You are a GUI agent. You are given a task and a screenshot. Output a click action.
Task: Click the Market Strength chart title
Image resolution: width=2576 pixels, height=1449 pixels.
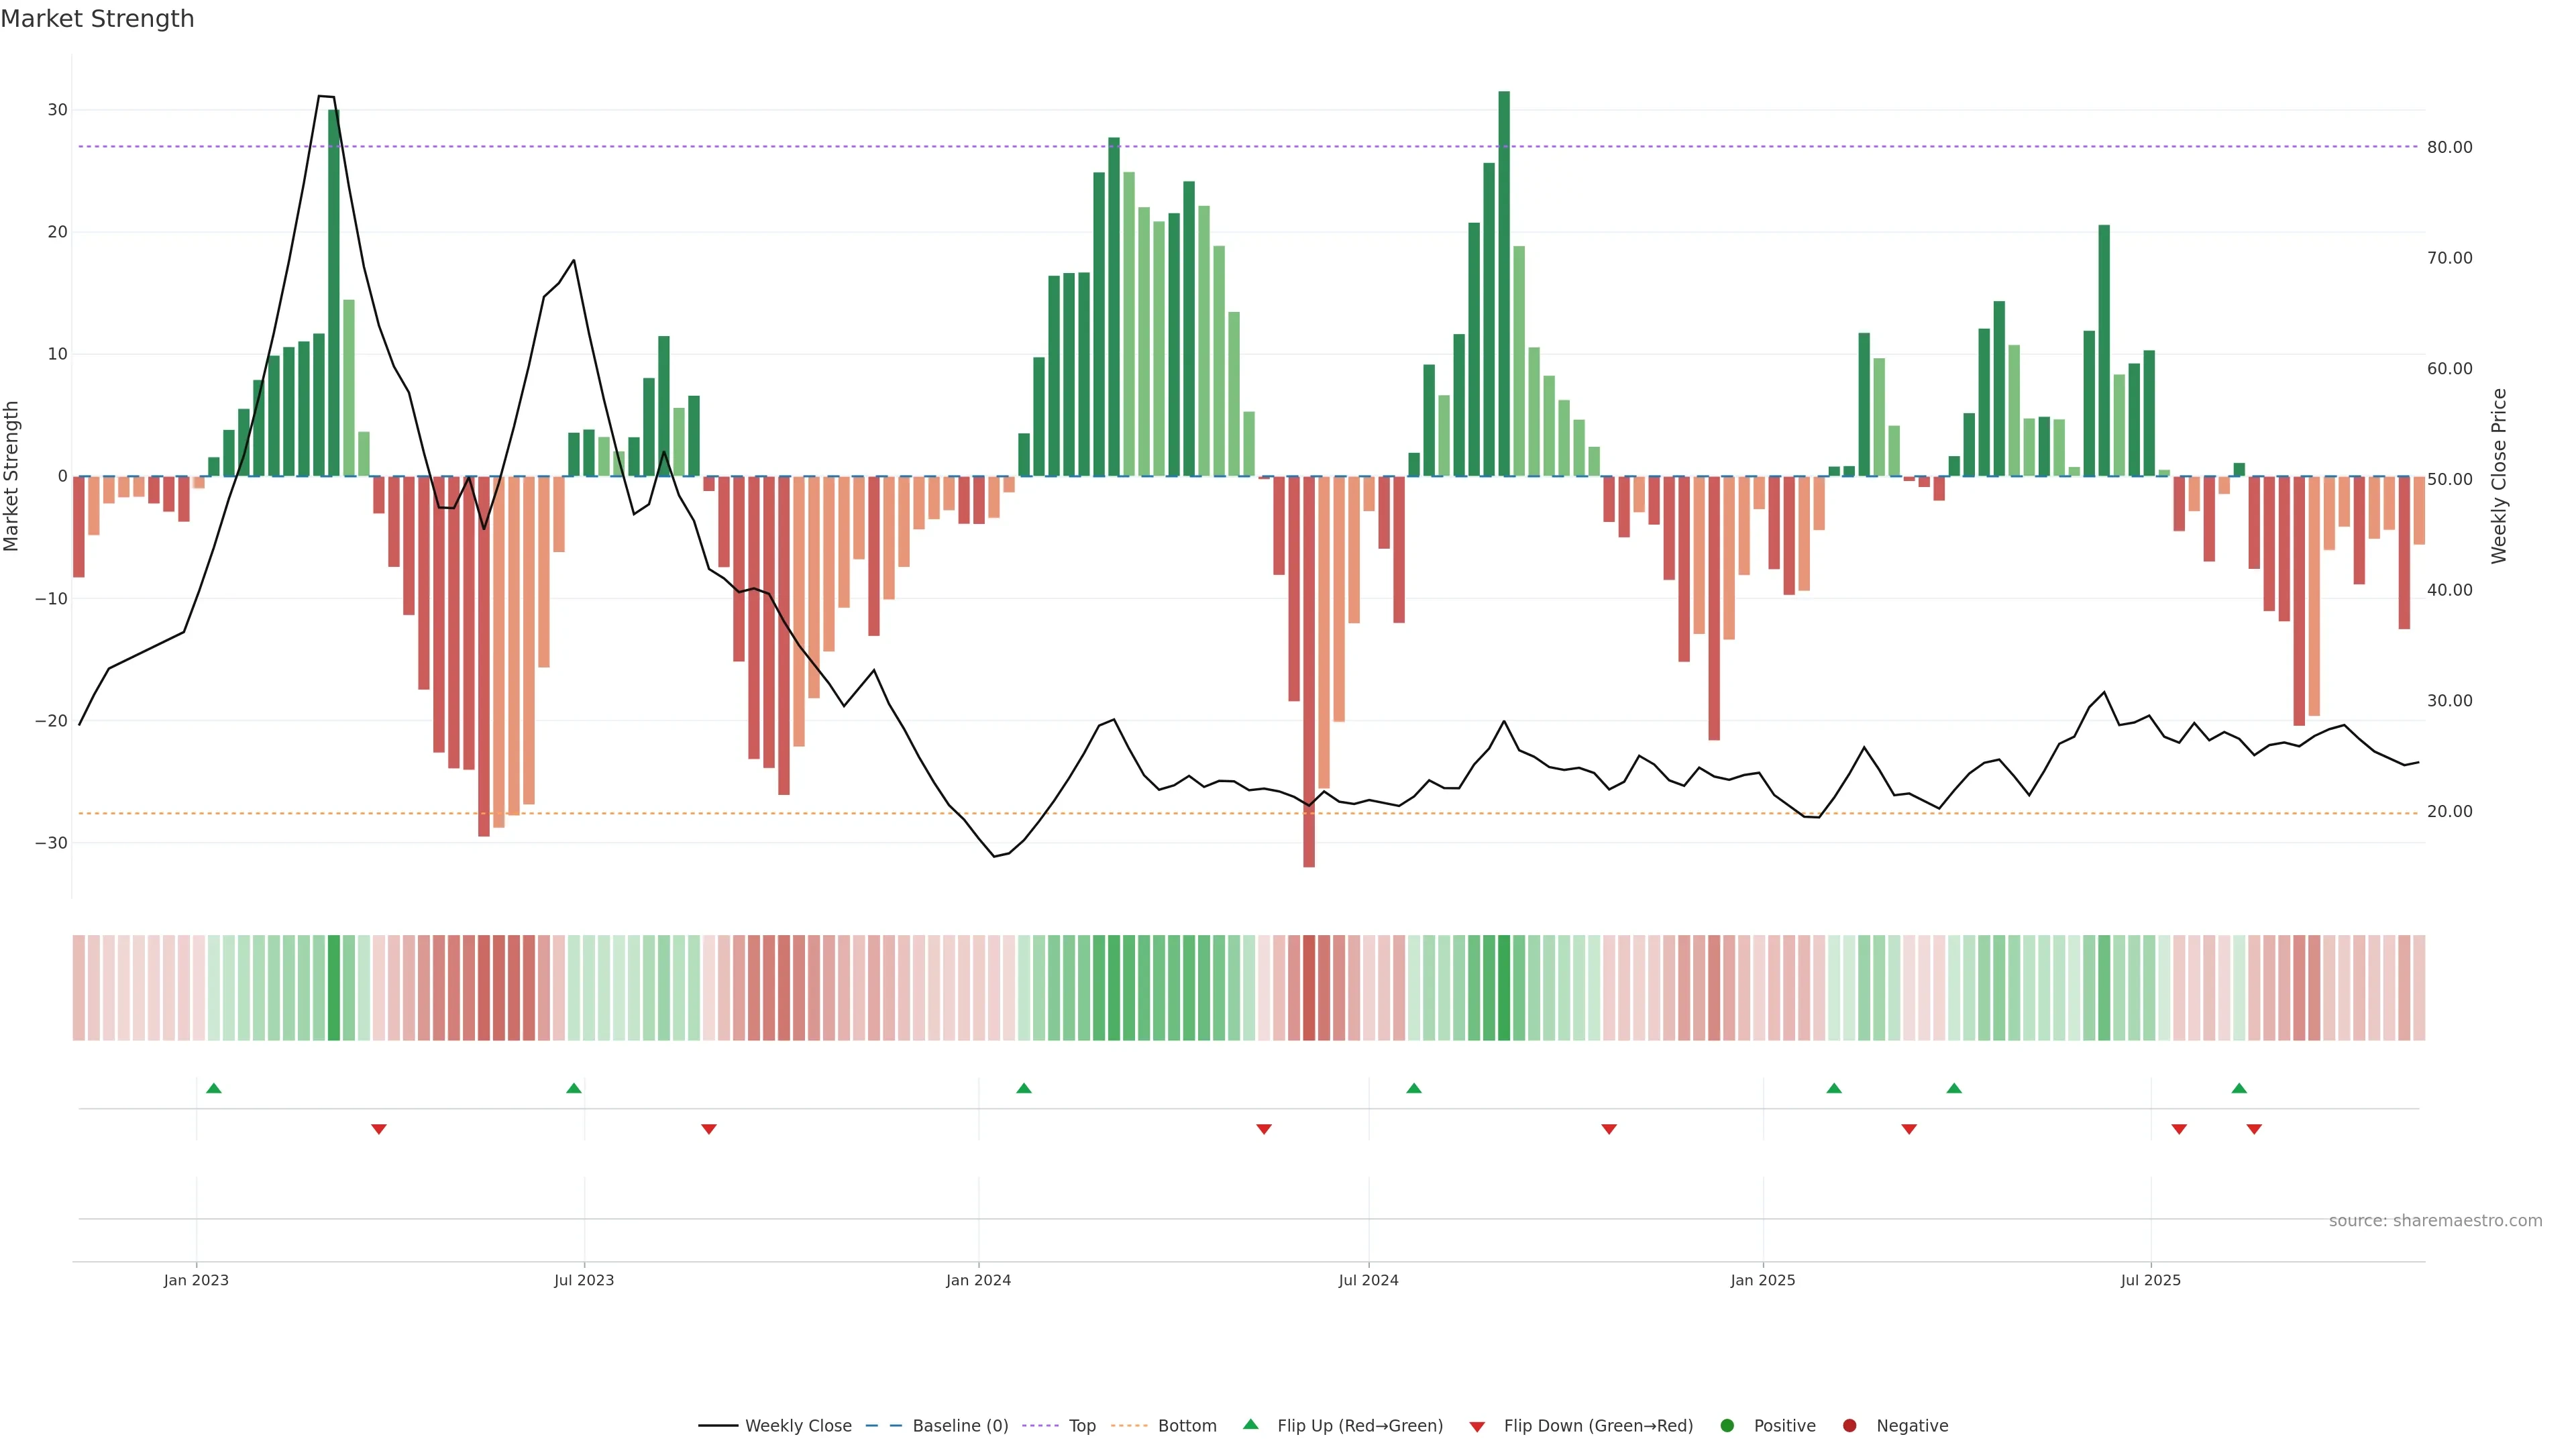(97, 19)
